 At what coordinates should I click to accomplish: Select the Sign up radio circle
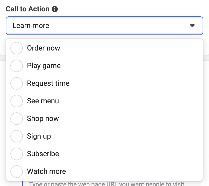pos(17,136)
